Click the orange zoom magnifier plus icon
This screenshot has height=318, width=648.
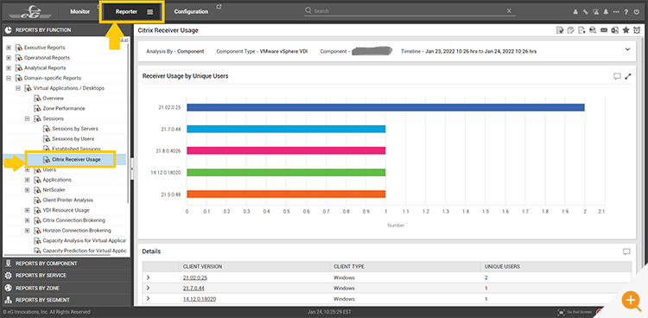click(x=631, y=301)
